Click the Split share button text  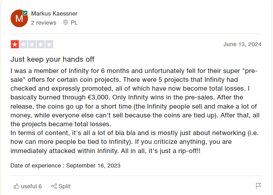point(64,186)
